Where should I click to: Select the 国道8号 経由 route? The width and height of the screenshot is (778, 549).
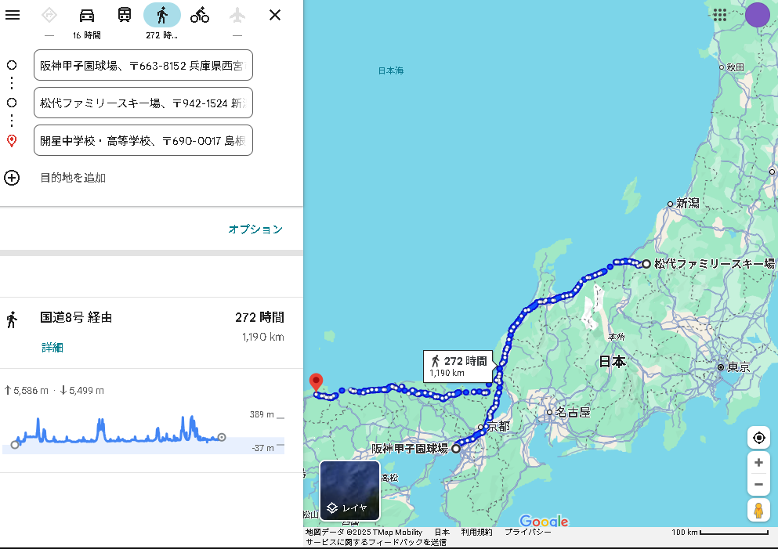[x=151, y=333]
